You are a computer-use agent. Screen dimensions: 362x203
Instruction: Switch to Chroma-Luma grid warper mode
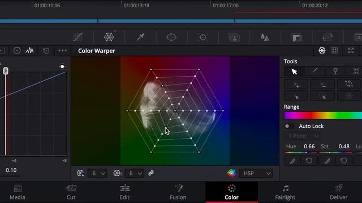point(334,50)
